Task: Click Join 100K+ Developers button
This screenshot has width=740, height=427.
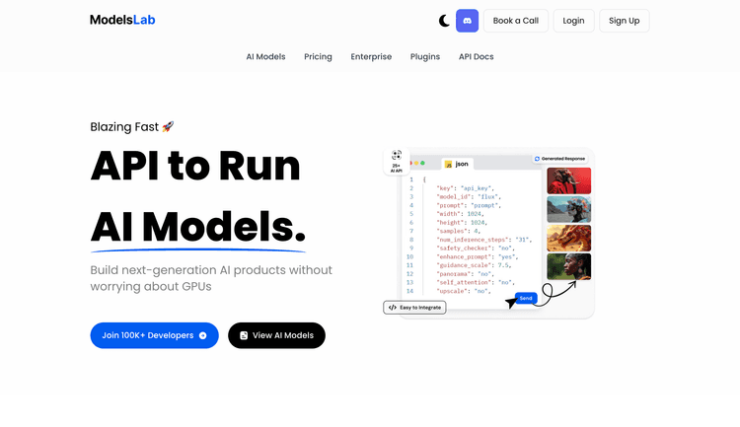Action: (x=154, y=335)
